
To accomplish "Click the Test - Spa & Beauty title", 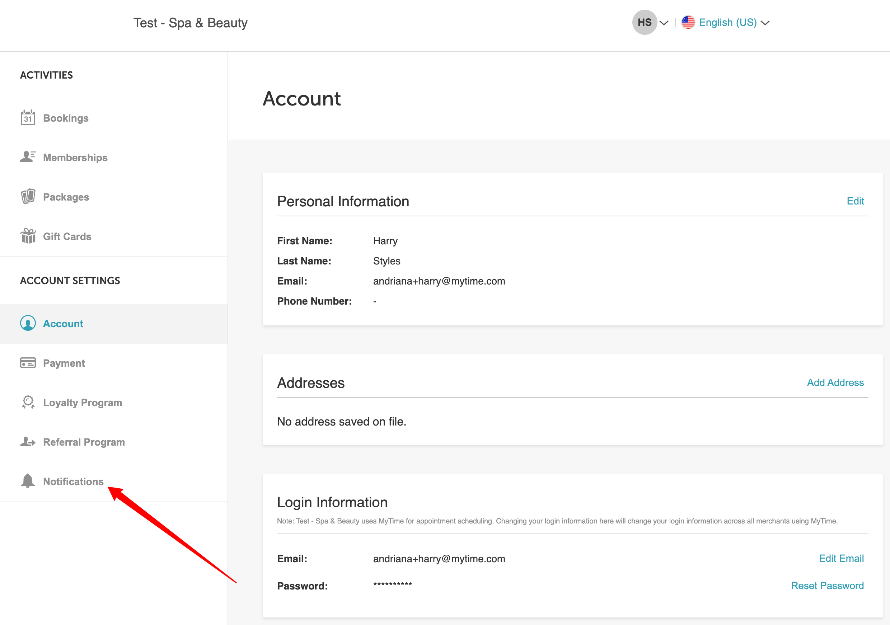I will 190,23.
